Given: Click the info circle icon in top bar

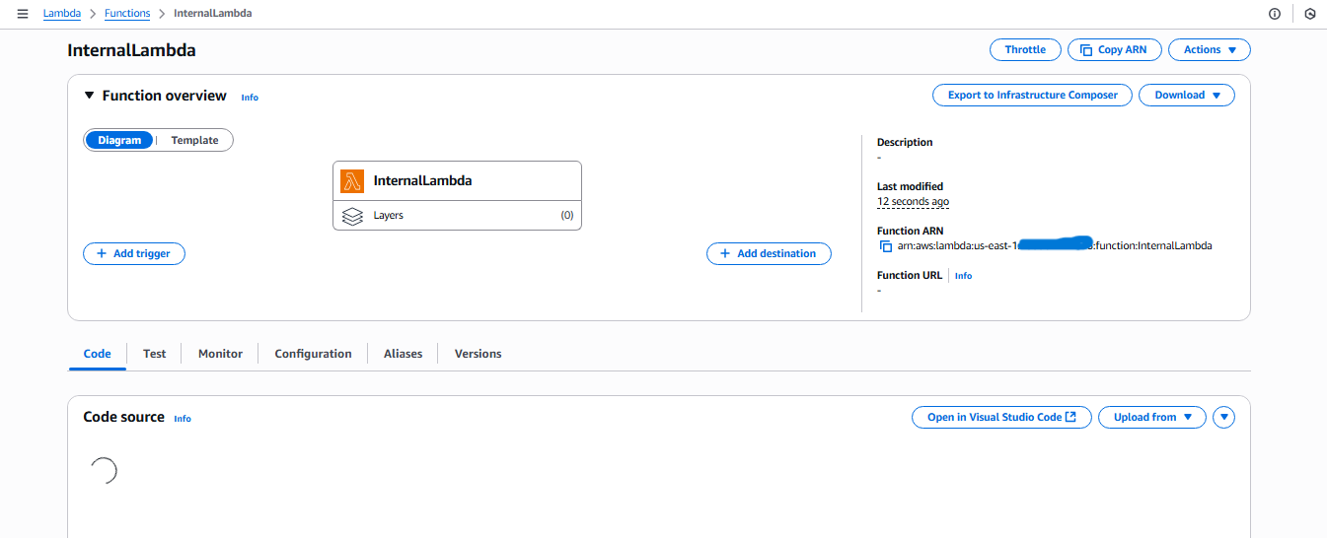Looking at the screenshot, I should point(1274,14).
